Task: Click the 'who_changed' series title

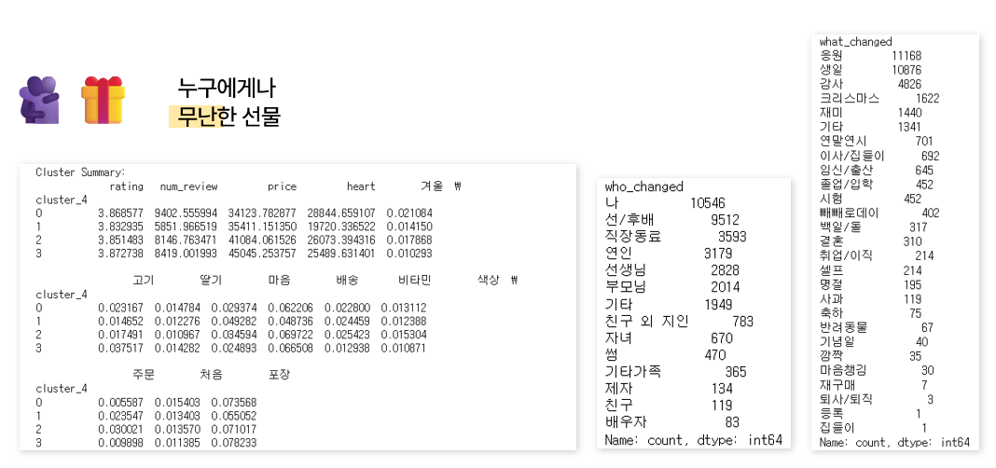Action: point(643,186)
